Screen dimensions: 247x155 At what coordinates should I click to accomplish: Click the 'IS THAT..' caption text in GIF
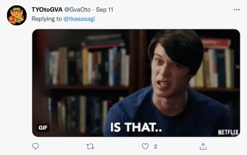[x=136, y=127]
